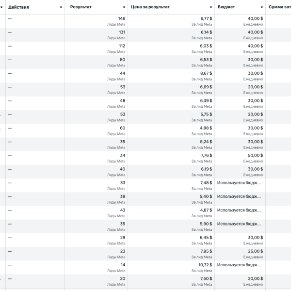
Task: Click the dropdown arrow left of Действия
Action: pyautogui.click(x=1, y=7)
